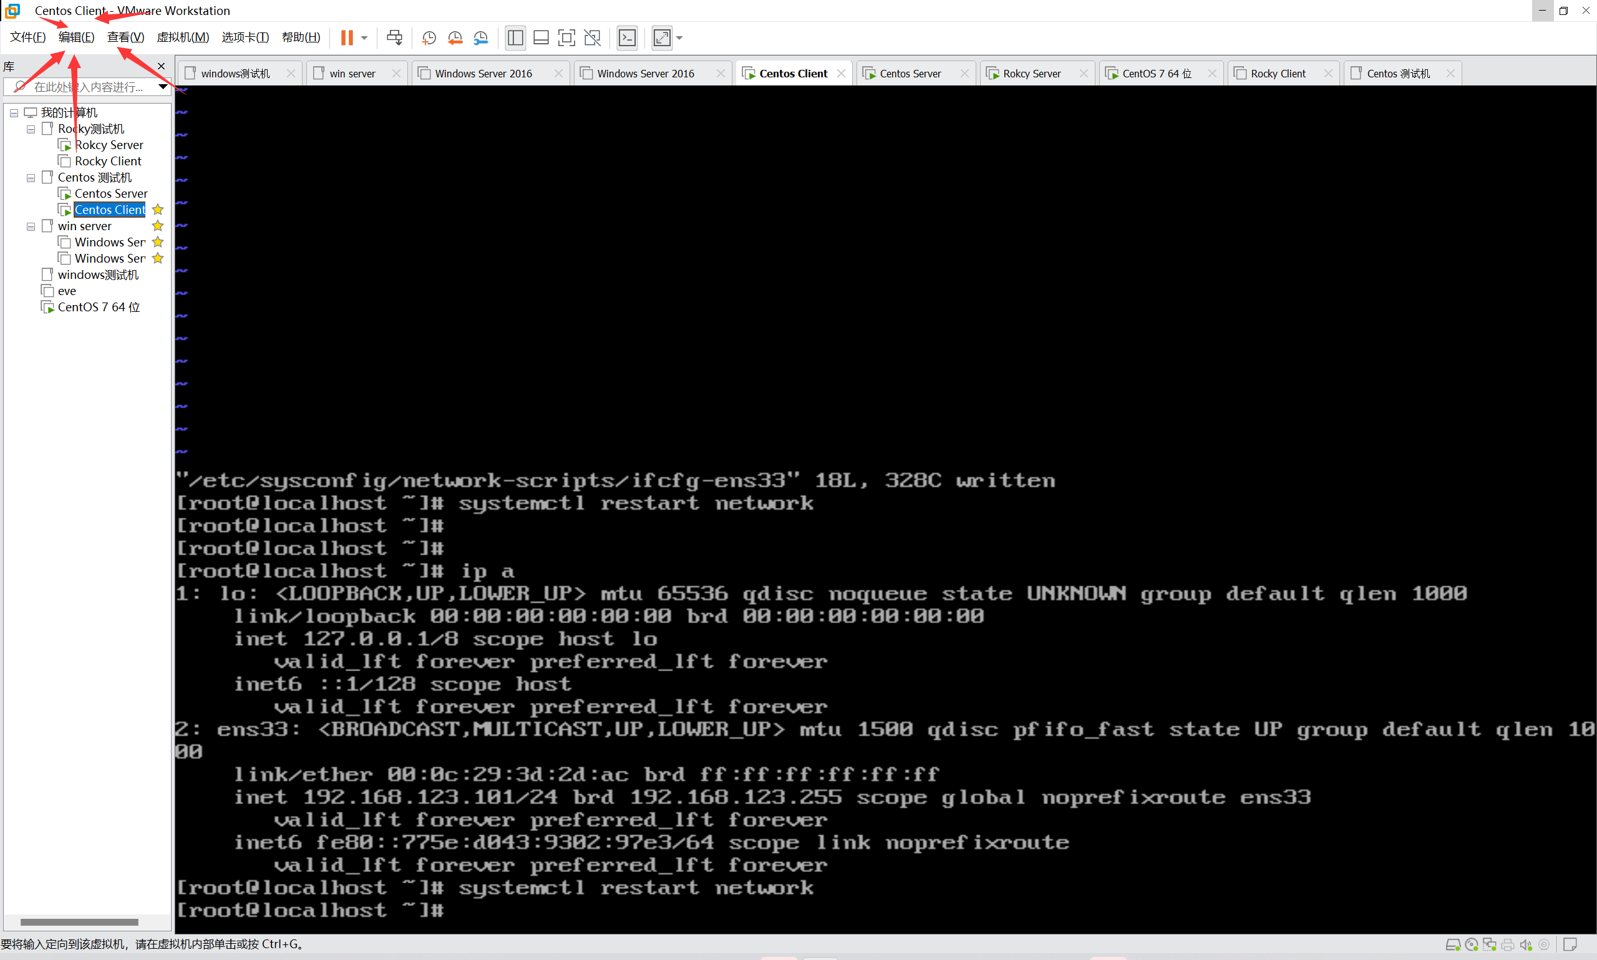Image resolution: width=1597 pixels, height=960 pixels.
Task: Open the console view terminal icon
Action: 627,37
